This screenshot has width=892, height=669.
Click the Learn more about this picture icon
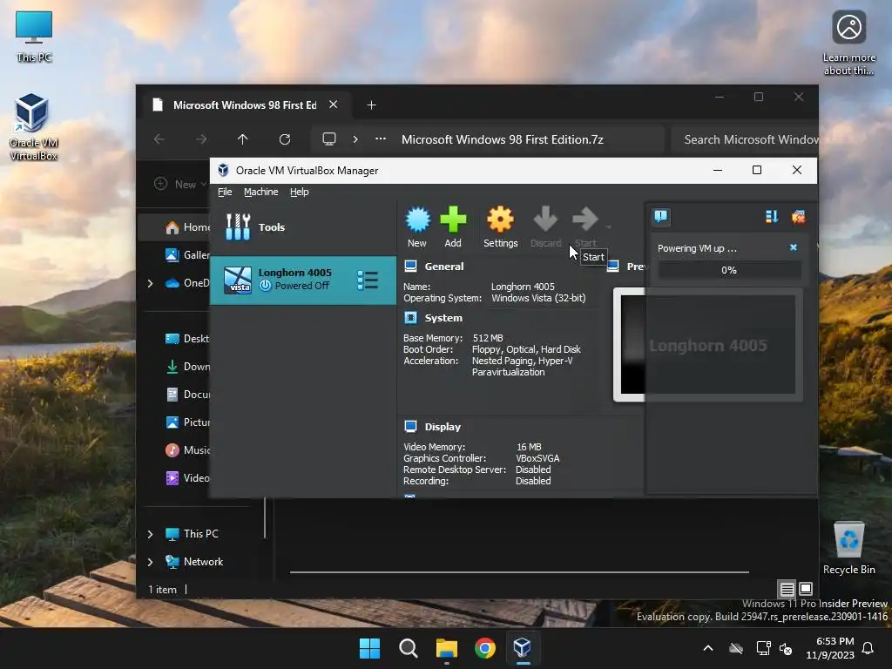848,43
